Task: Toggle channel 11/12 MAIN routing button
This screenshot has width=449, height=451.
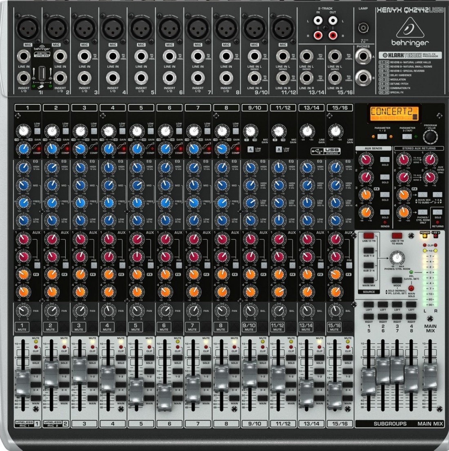Action: coord(291,398)
